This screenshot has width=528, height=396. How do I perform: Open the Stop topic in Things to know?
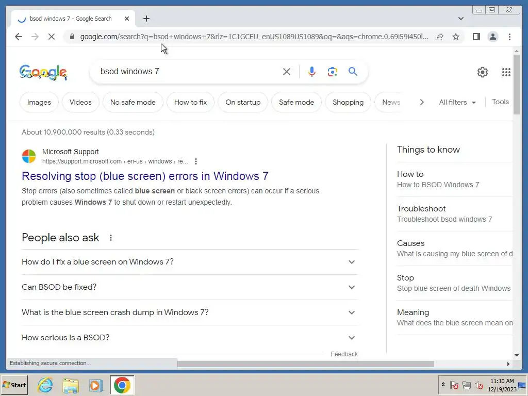[455, 283]
